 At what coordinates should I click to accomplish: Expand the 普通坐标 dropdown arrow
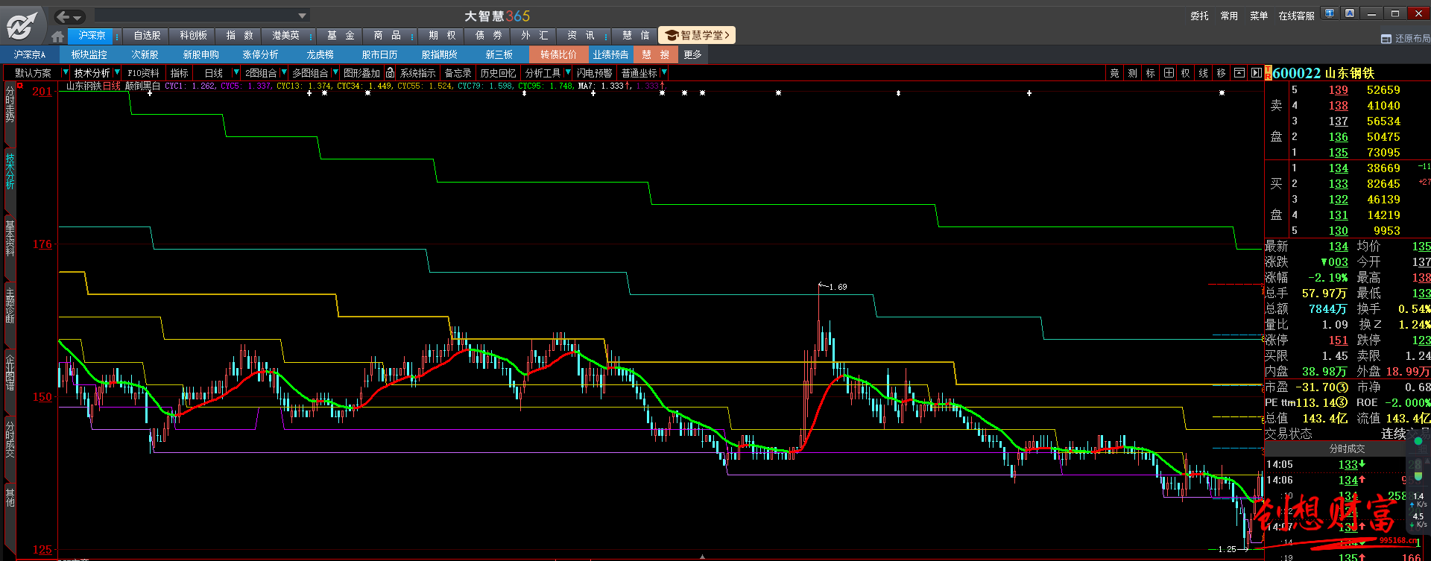(663, 72)
